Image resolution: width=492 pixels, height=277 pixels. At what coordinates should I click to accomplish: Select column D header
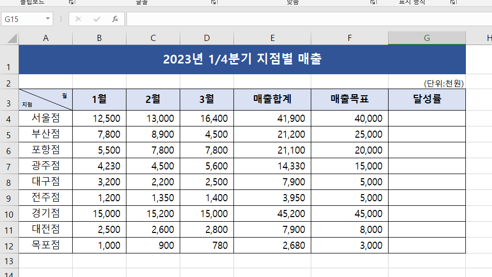[207, 38]
